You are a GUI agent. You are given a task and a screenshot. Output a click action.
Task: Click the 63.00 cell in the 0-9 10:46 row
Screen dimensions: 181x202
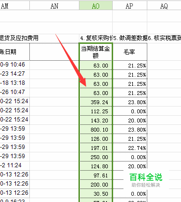[x=96, y=66]
